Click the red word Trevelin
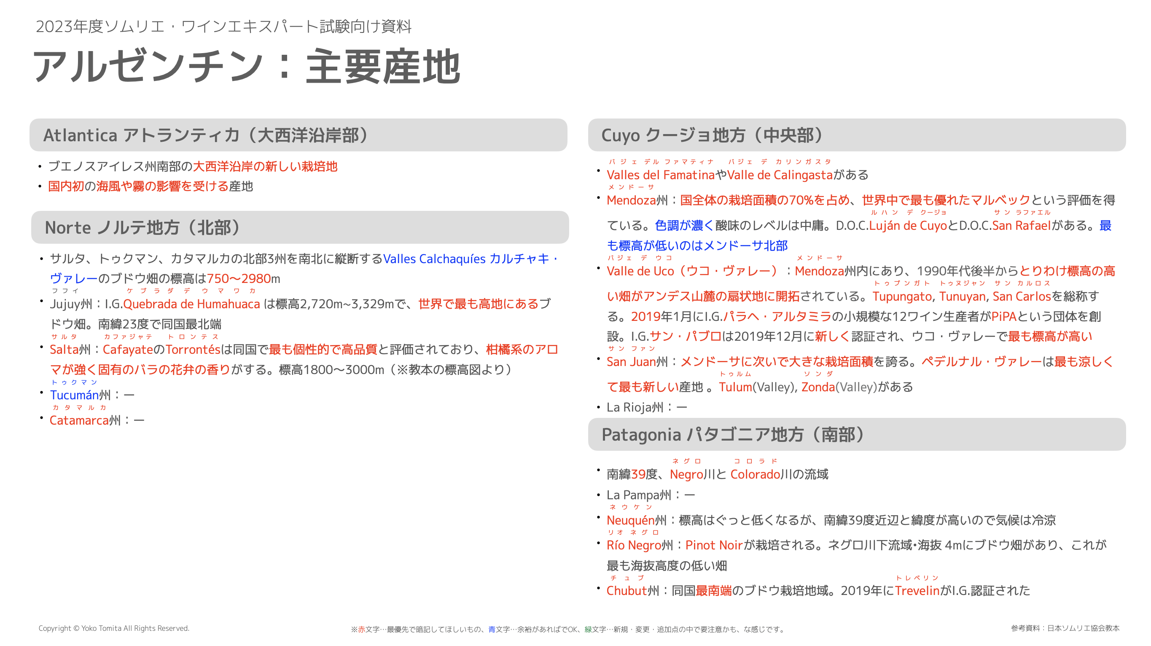Screen dimensions: 1151x646 (x=917, y=591)
